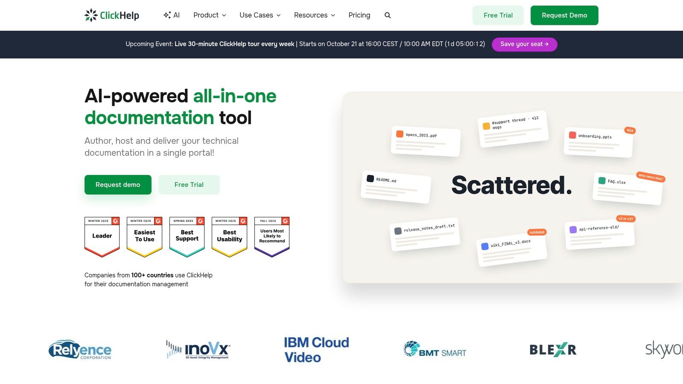Viewport: 683px width, 384px height.
Task: Select the Winter 2025 Leader badge
Action: [x=102, y=237]
